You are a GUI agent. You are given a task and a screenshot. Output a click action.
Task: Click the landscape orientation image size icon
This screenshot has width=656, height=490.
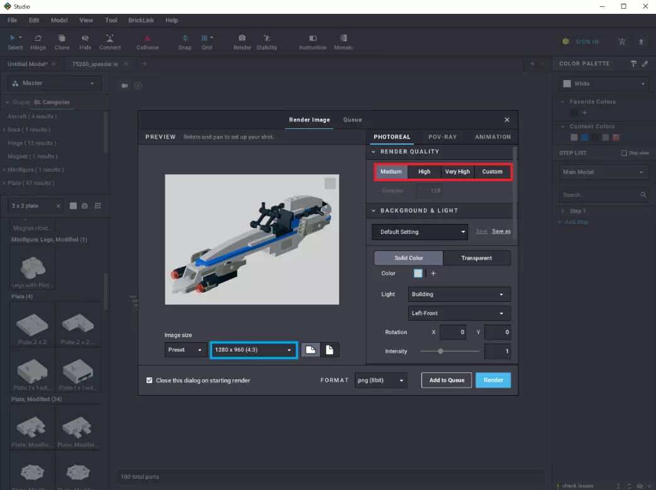click(x=311, y=350)
